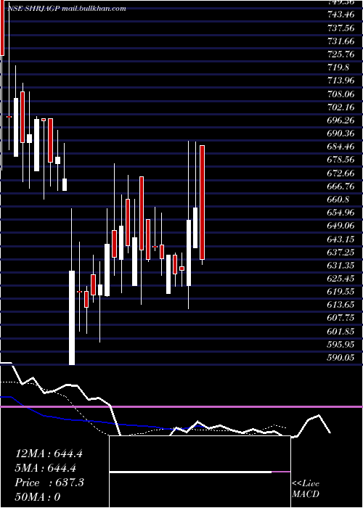Click the 654.96 price axis label
Image resolution: width=363 pixels, height=508 pixels.
pyautogui.click(x=339, y=213)
